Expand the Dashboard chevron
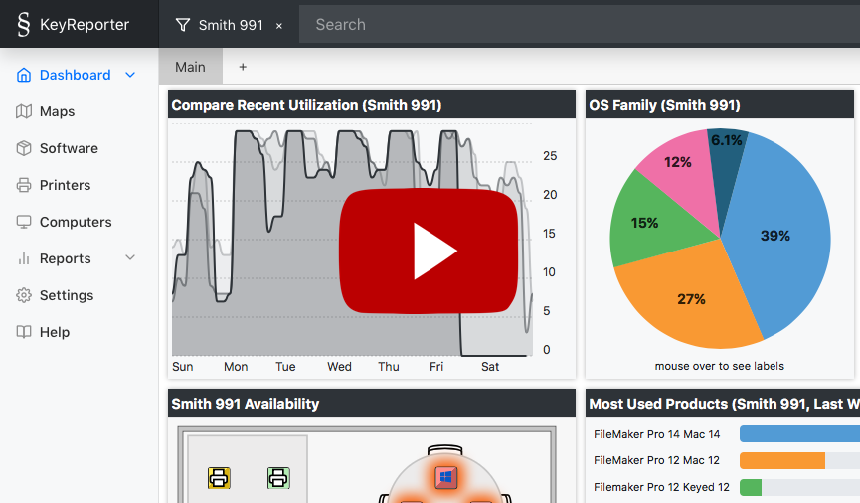Image resolution: width=860 pixels, height=503 pixels. click(130, 75)
